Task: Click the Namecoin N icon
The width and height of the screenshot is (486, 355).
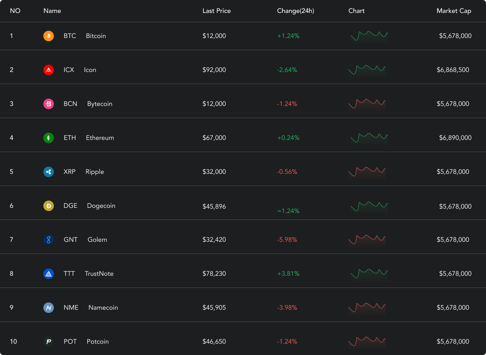Action: 49,308
